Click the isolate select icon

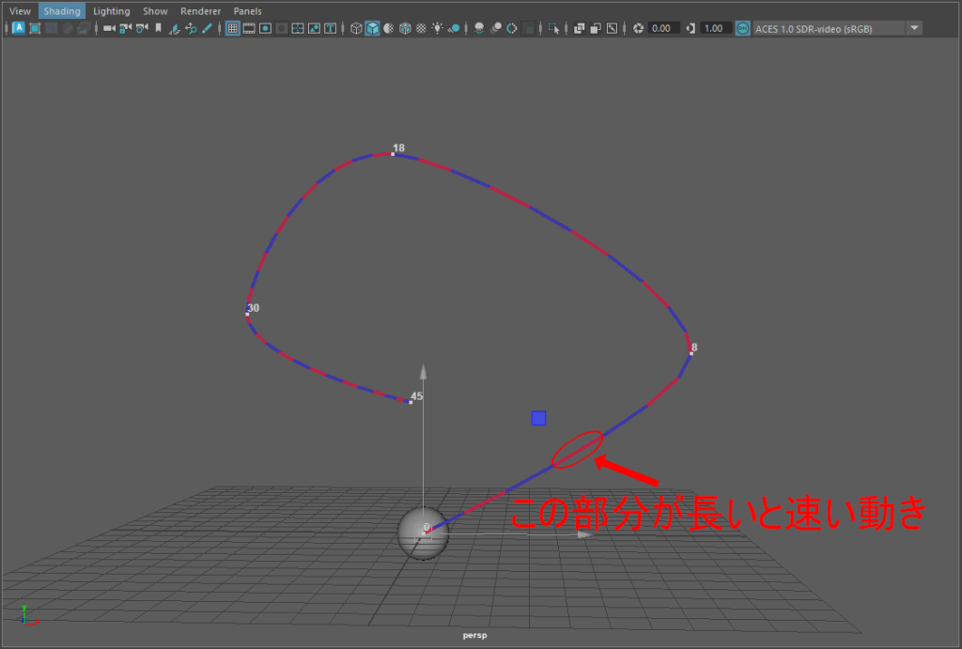click(554, 28)
